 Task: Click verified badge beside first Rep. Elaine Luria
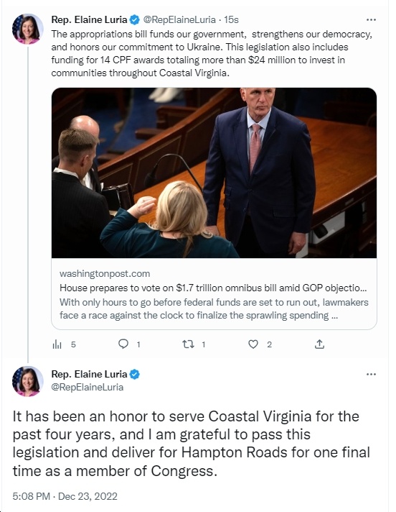pos(134,20)
